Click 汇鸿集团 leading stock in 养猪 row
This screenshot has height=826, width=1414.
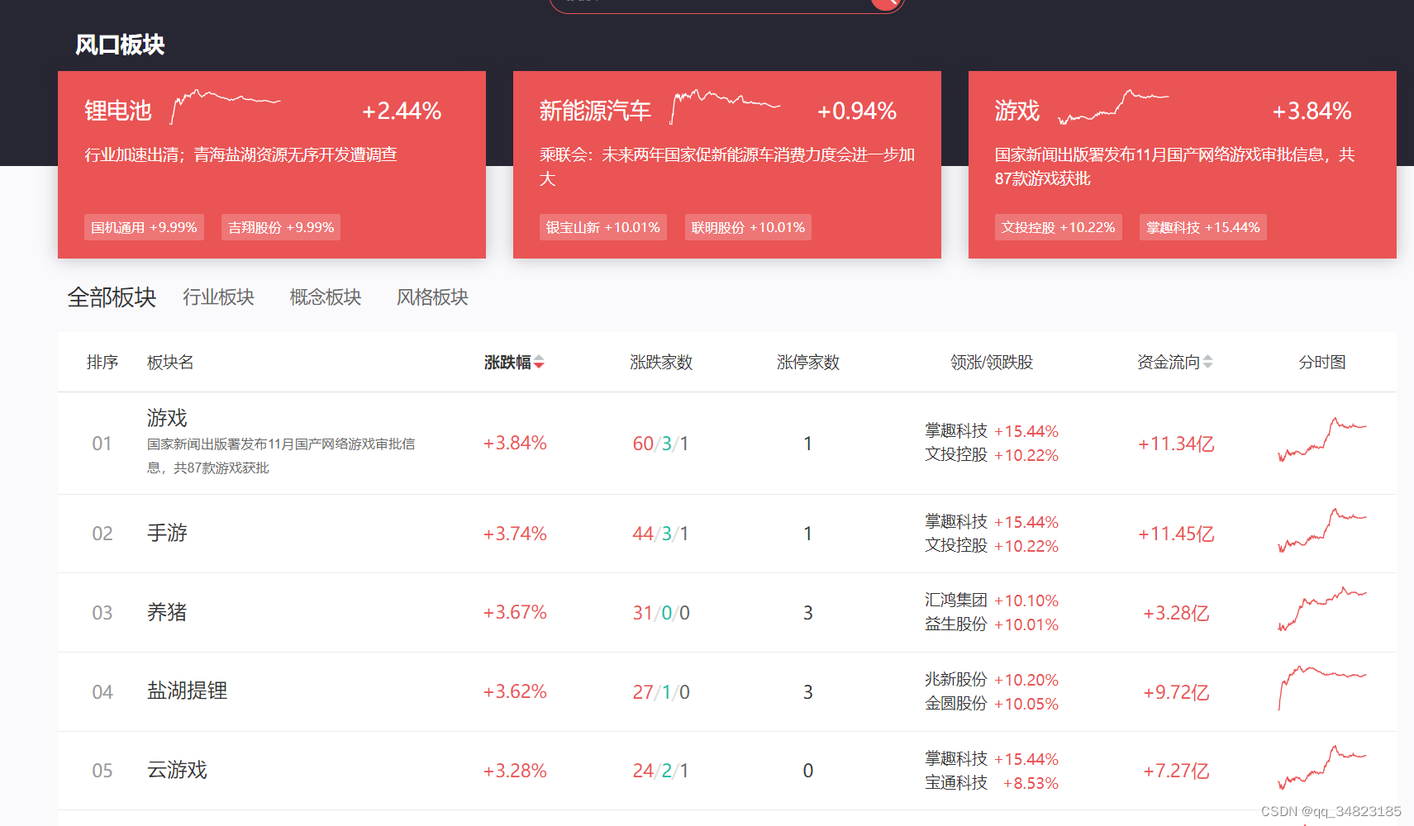956,601
